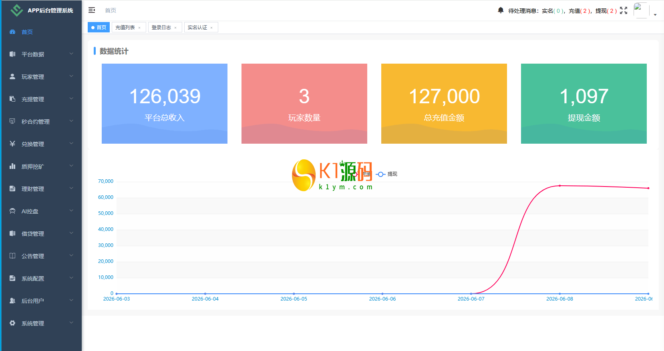Click the yellow 总充值金额 127,000 card
Screen dimensions: 664x351
[444, 104]
